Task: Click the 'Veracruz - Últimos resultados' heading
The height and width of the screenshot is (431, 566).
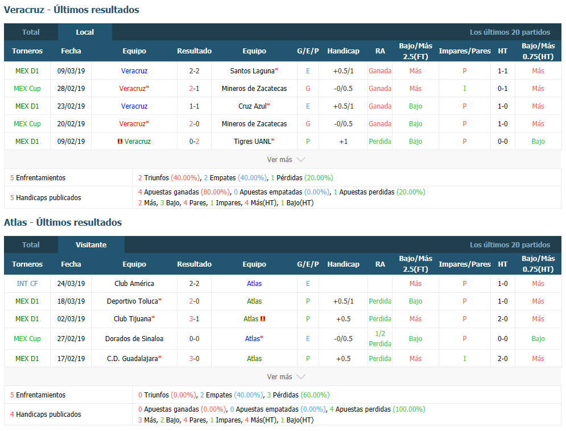Action: pyautogui.click(x=72, y=10)
